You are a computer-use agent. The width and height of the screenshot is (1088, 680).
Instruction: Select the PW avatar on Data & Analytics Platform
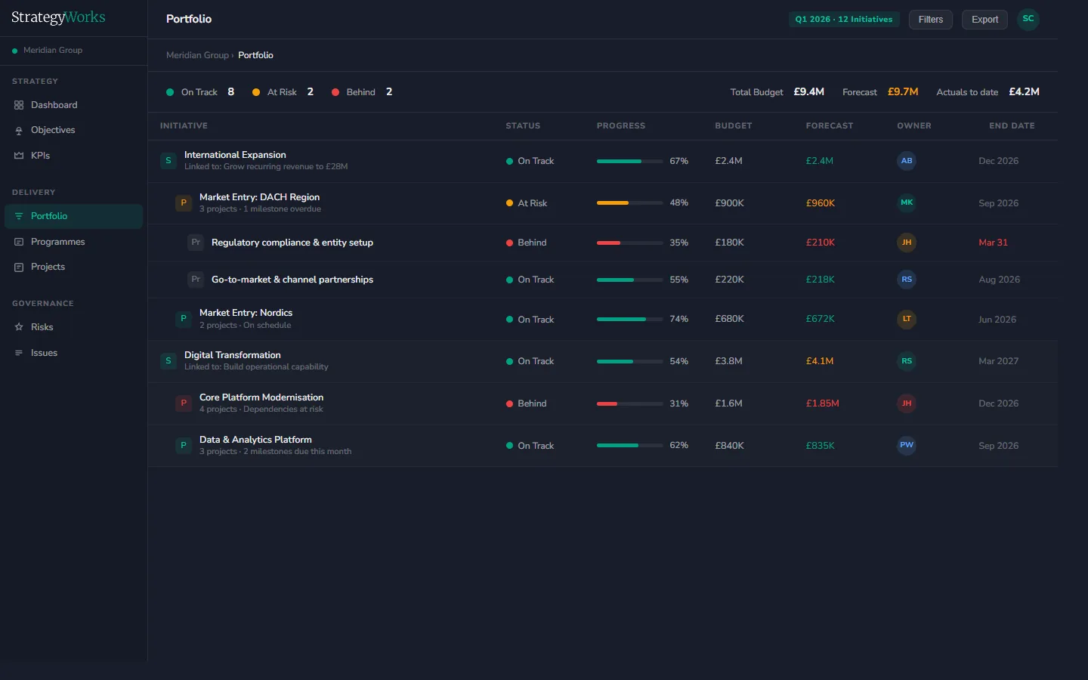pos(907,446)
